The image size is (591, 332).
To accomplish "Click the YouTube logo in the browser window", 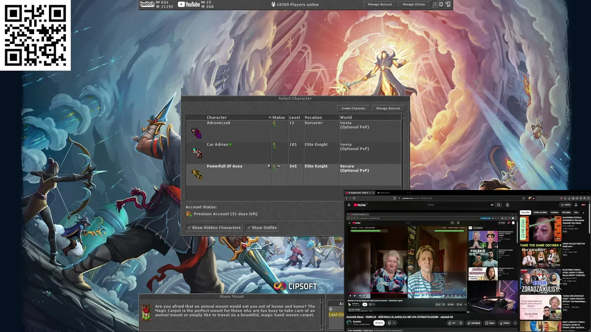I will tap(360, 205).
